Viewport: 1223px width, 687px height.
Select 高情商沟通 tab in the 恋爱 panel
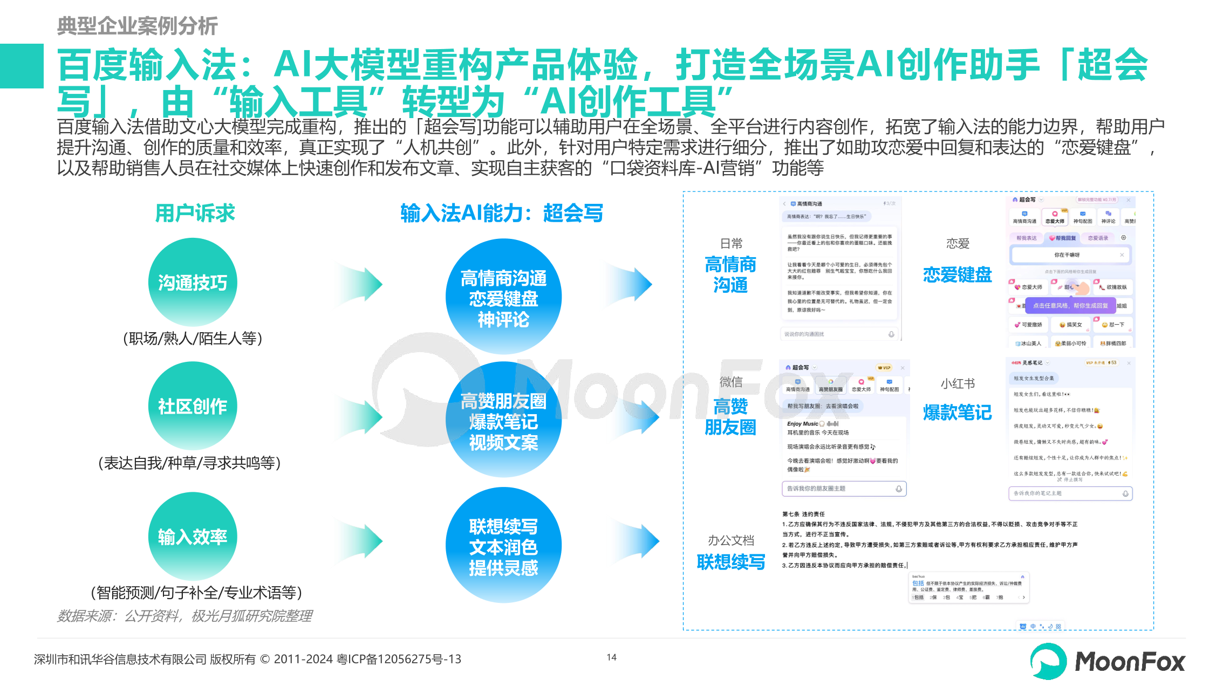[1024, 217]
